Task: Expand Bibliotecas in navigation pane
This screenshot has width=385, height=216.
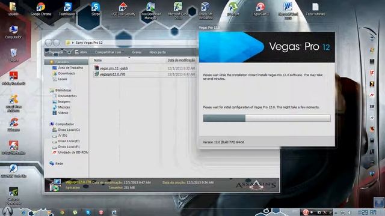Action: tap(63, 90)
